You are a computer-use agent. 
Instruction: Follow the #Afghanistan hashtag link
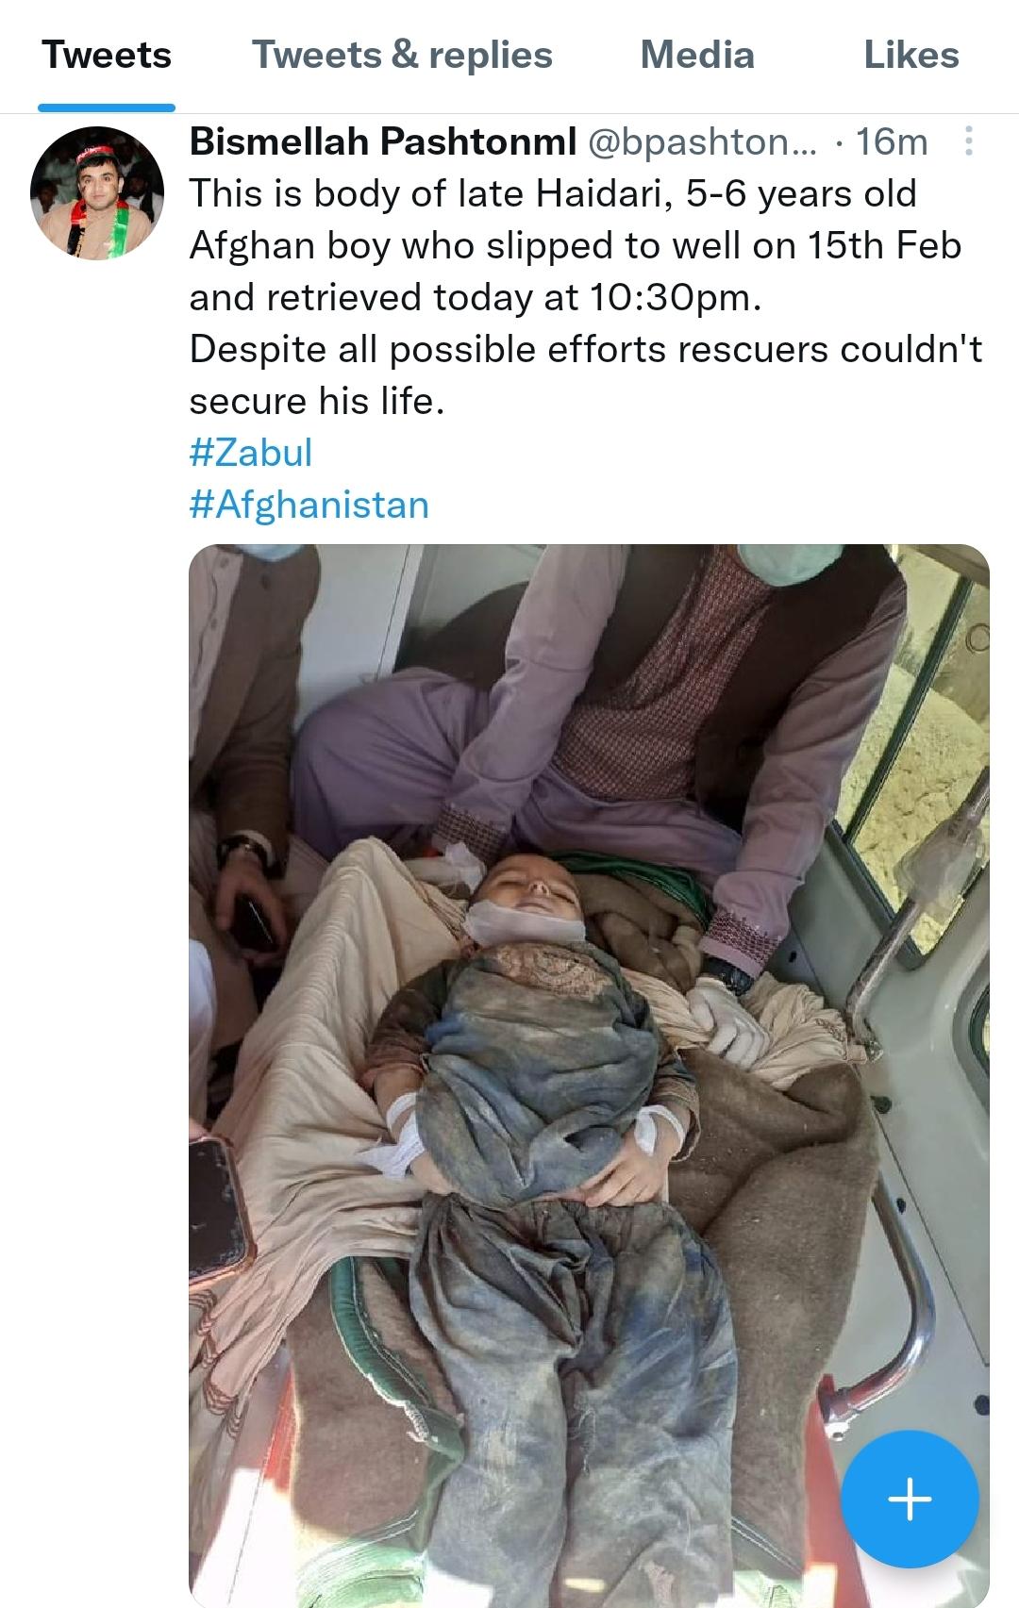(x=309, y=505)
